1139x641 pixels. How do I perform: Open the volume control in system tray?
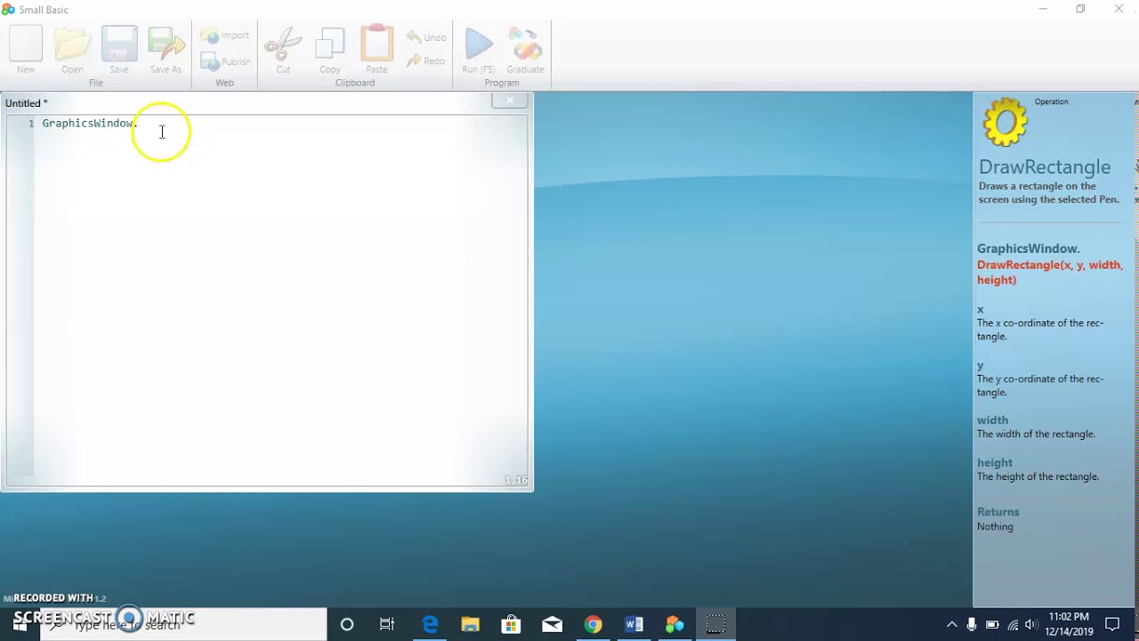coord(1030,625)
